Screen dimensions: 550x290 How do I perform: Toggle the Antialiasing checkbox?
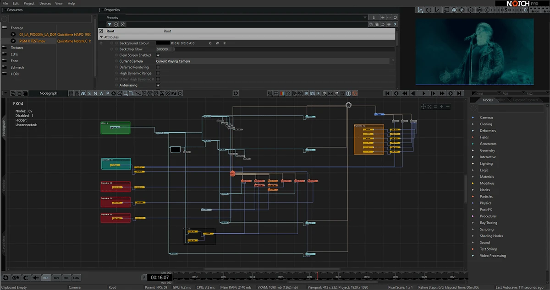[158, 85]
